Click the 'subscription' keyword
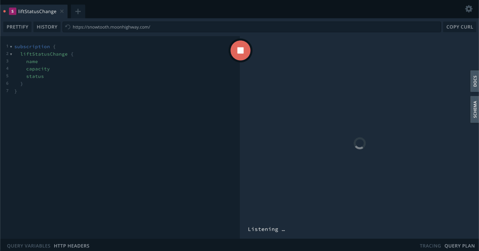 coord(32,47)
